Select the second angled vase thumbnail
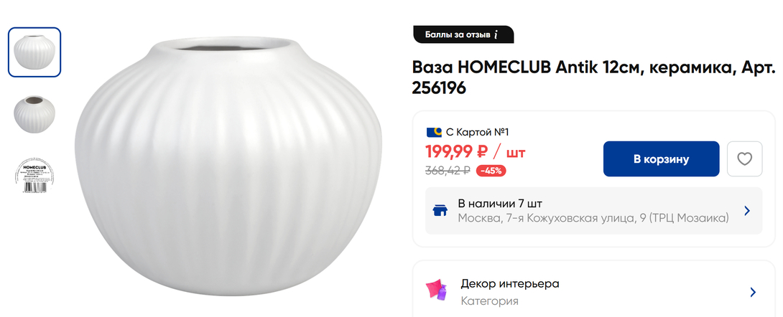The image size is (783, 317). (x=34, y=114)
